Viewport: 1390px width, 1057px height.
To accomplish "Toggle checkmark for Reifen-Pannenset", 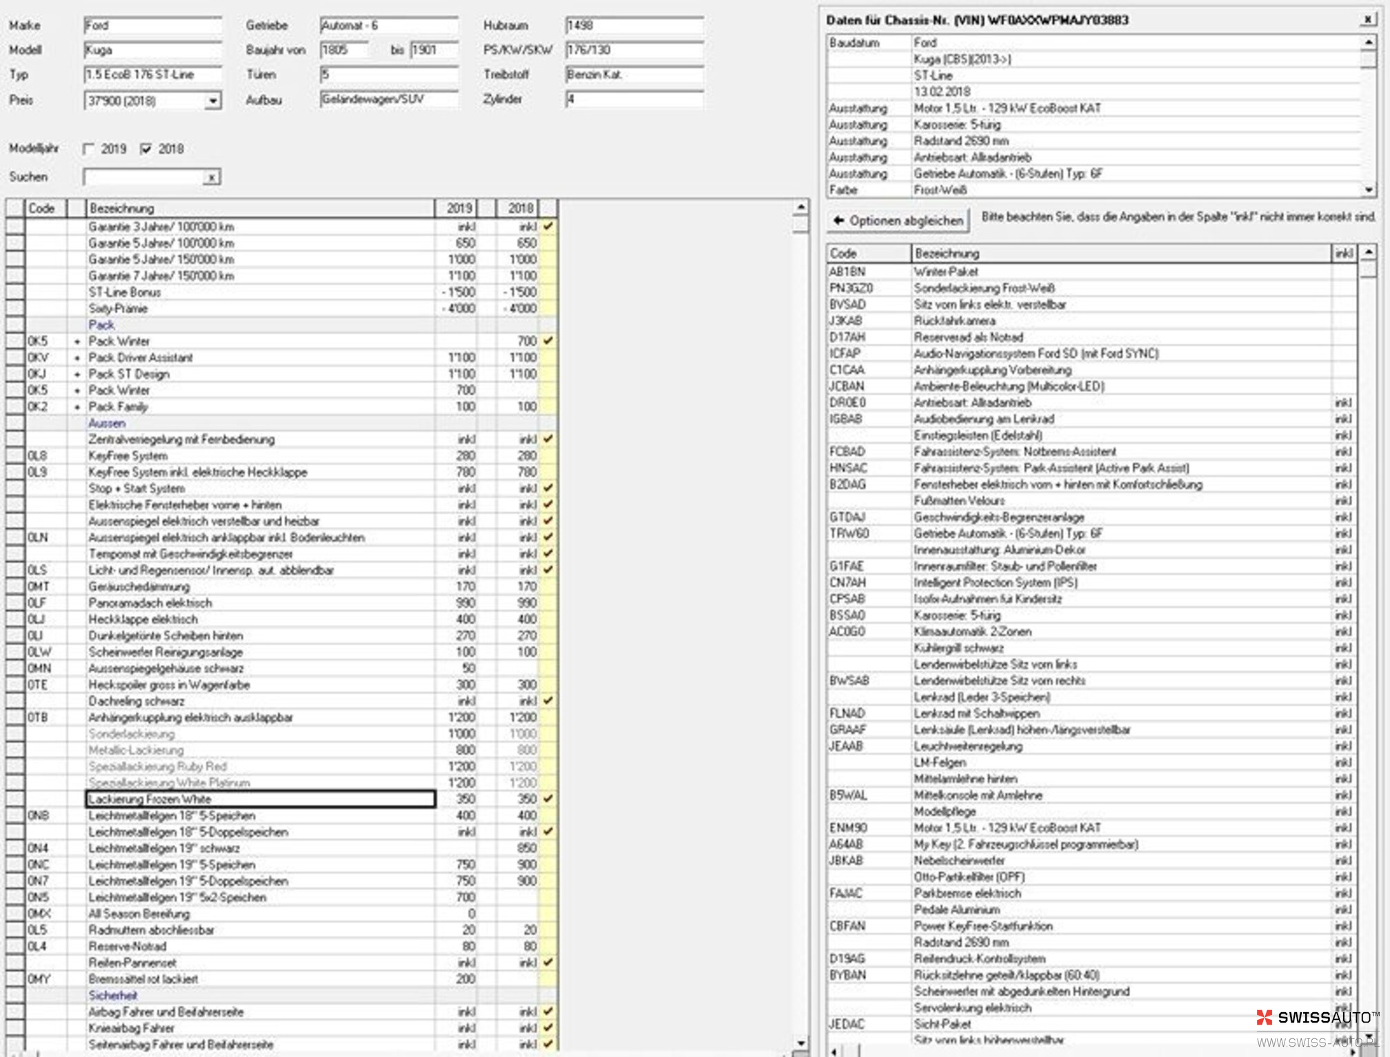I will tap(548, 962).
